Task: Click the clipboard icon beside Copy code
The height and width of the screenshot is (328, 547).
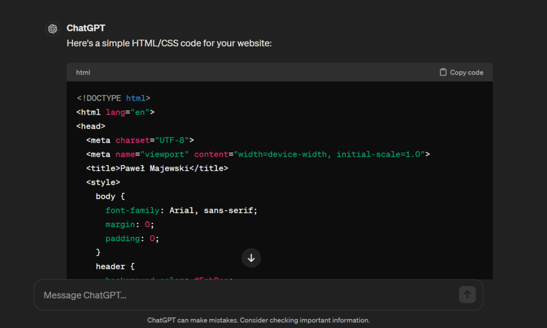Action: (x=443, y=72)
